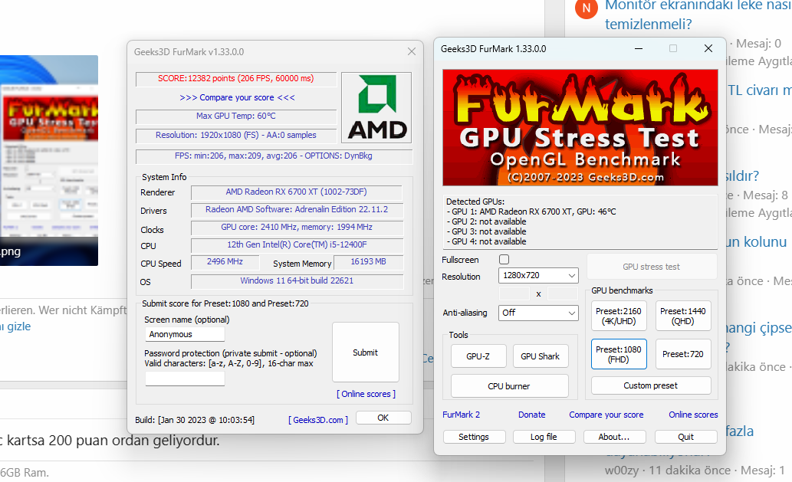
Task: Run Preset:1080 (FHD) benchmark
Action: 618,354
